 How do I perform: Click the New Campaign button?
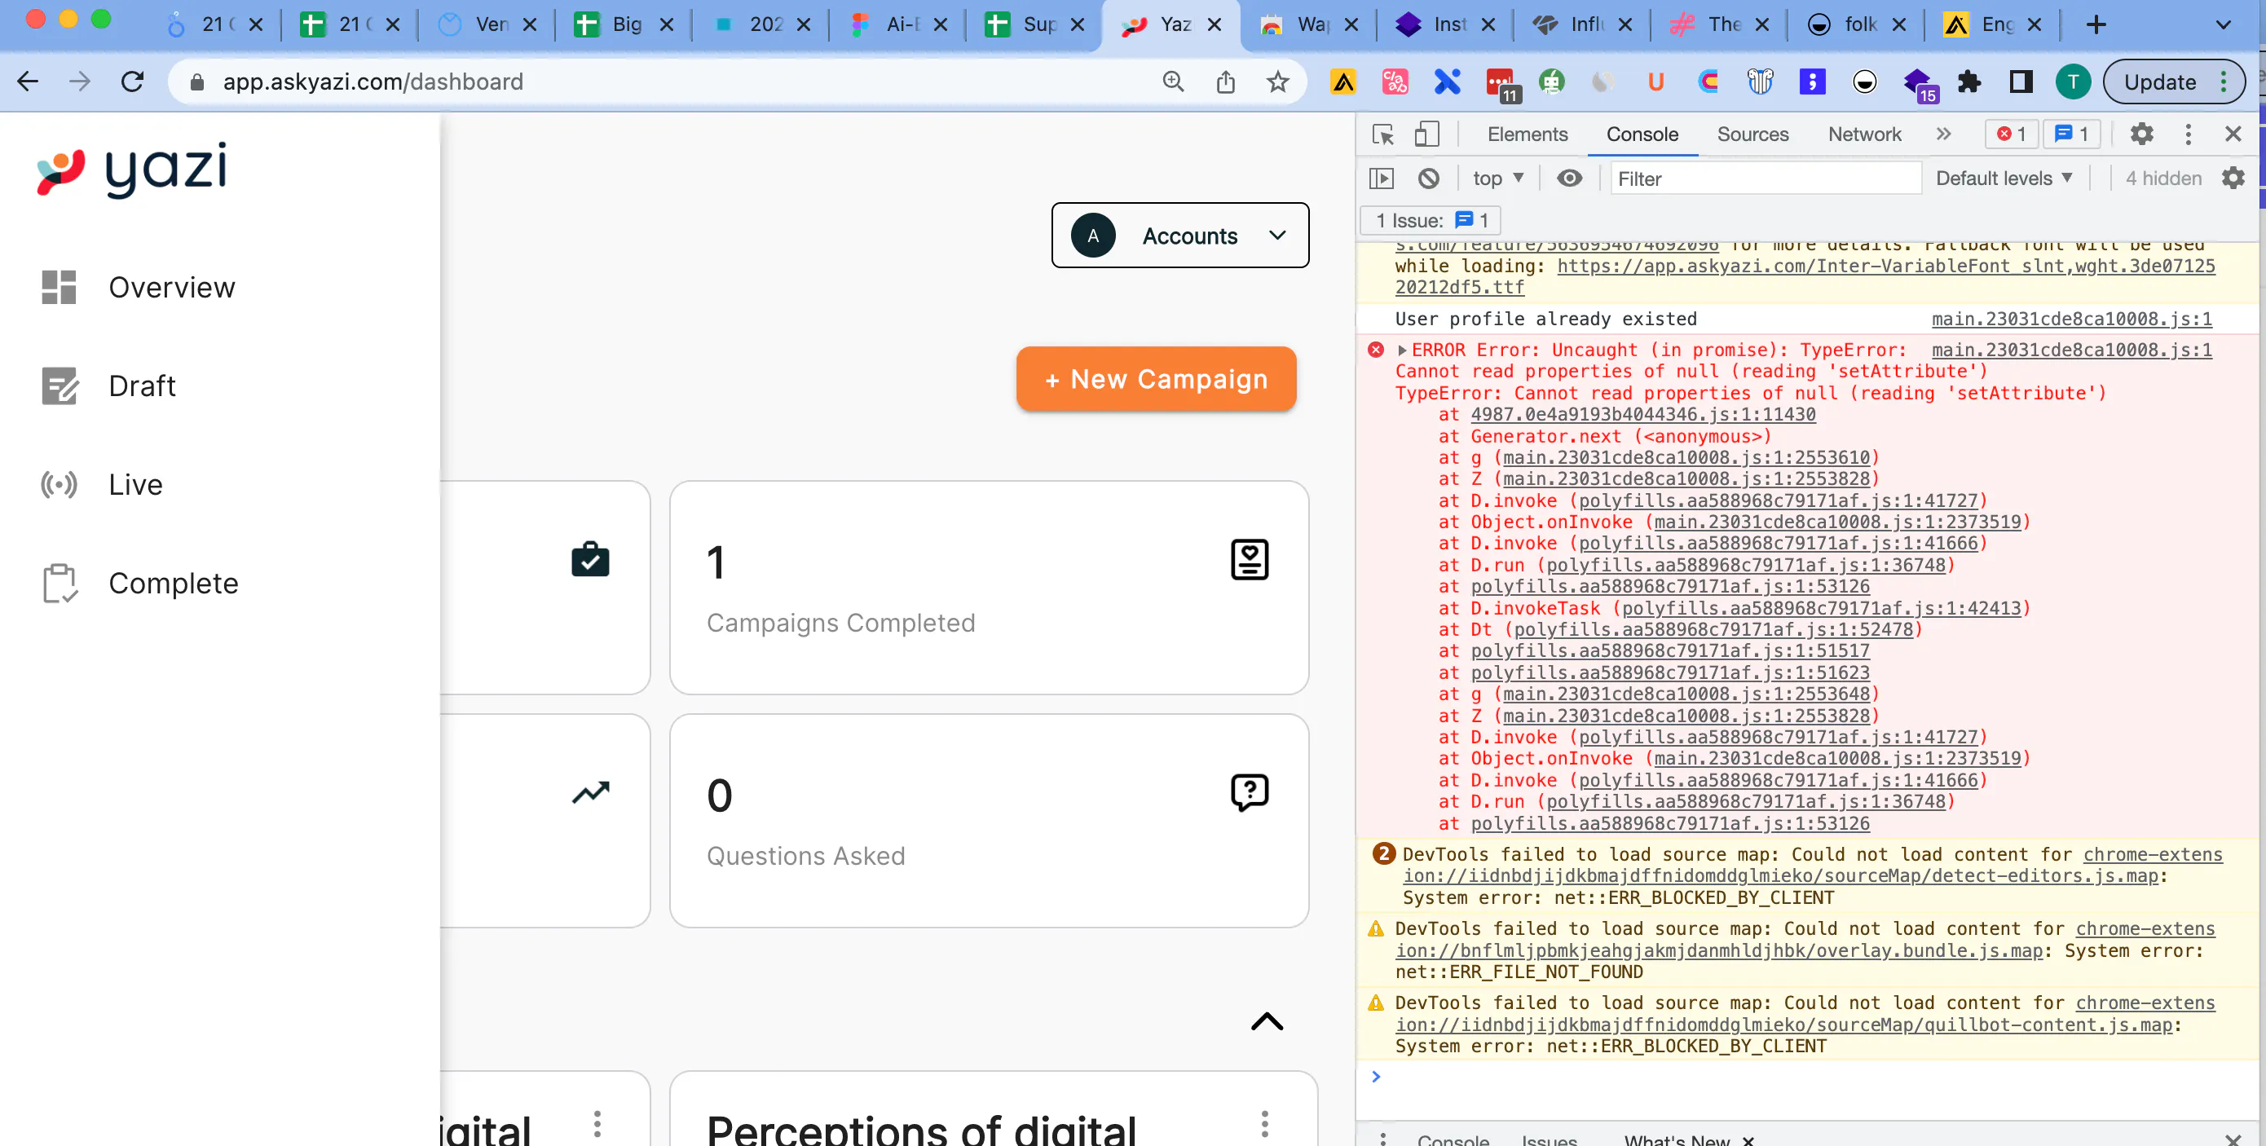click(1155, 378)
